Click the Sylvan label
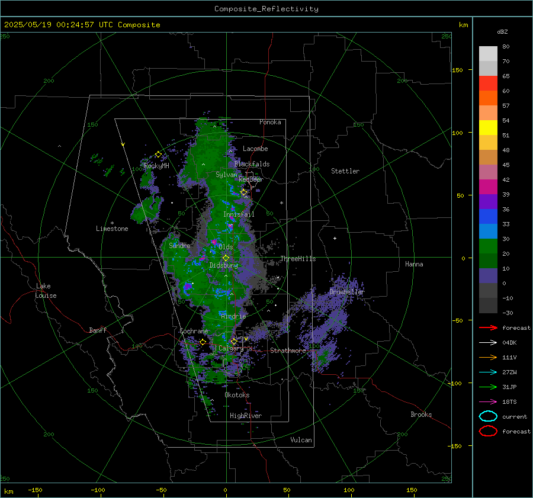The image size is (533, 498). 226,174
